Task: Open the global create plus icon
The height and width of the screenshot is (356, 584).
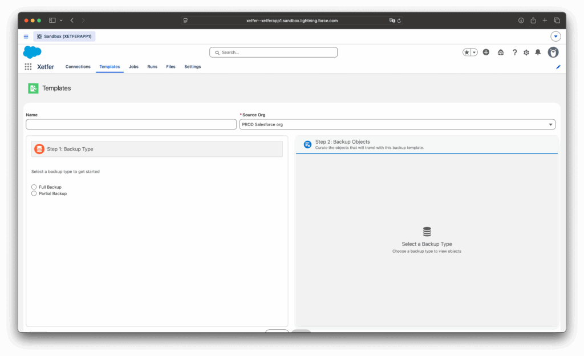Action: (x=486, y=52)
